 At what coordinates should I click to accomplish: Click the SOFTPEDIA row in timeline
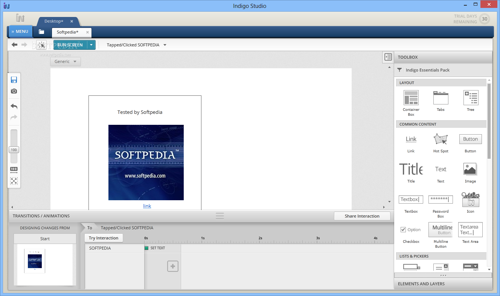click(x=114, y=248)
